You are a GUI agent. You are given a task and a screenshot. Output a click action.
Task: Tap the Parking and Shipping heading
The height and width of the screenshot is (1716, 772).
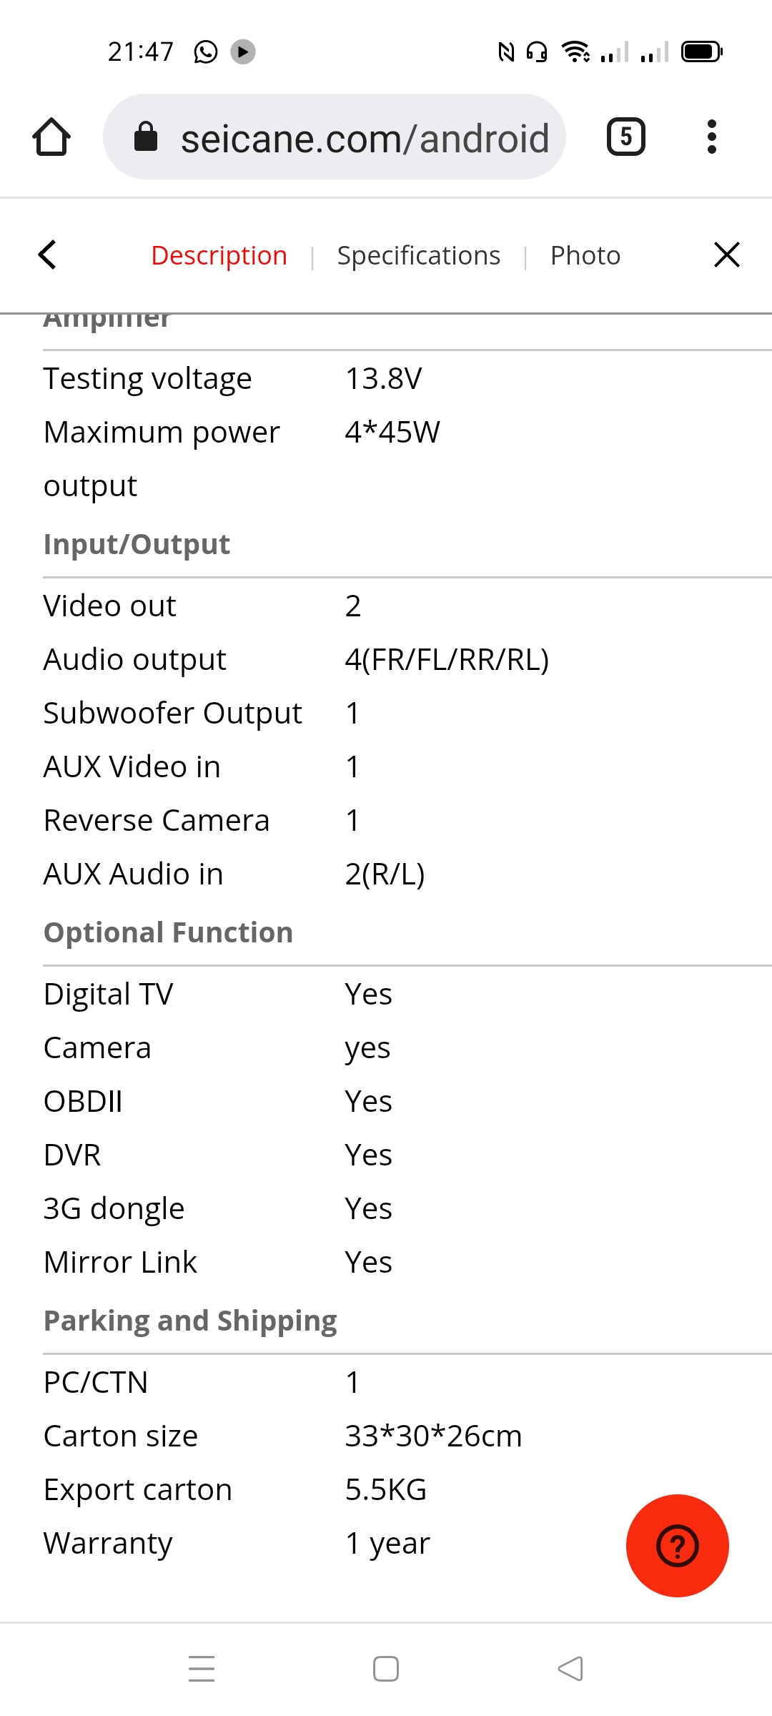[x=190, y=1321]
